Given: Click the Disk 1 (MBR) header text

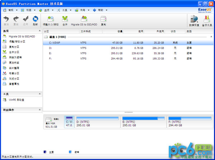Looking at the screenshot, I should (58, 37).
